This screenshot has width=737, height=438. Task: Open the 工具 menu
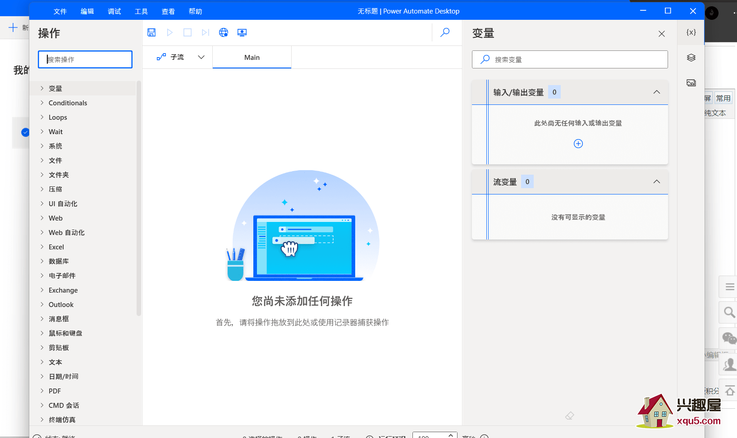coord(141,11)
